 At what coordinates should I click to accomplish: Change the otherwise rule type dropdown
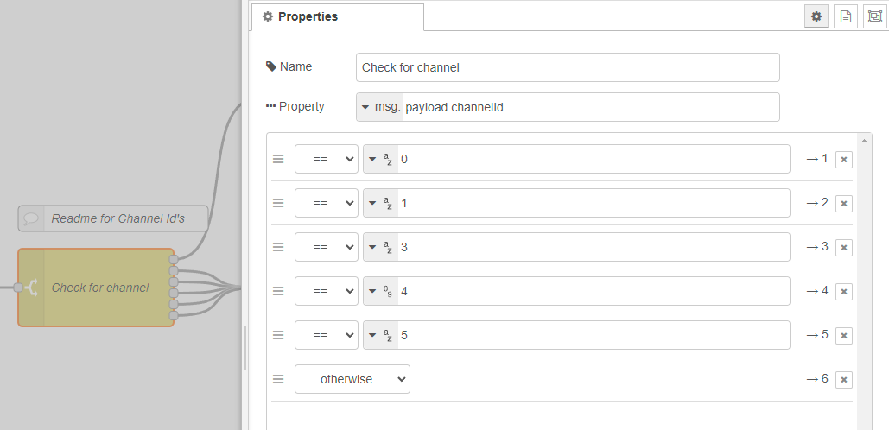[352, 379]
